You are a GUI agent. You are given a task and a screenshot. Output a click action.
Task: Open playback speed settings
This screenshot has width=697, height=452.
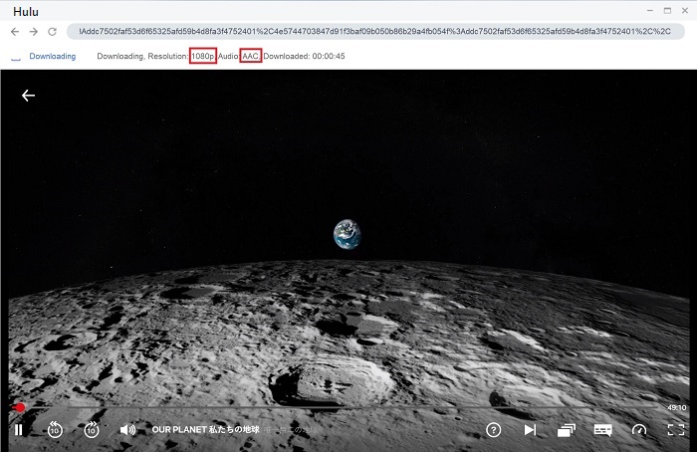click(639, 430)
